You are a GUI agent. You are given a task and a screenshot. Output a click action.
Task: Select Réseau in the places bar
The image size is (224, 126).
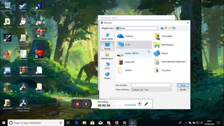tap(107, 76)
